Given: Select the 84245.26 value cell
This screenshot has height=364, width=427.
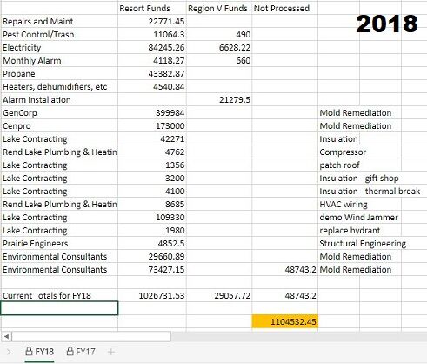Looking at the screenshot, I should coord(152,47).
